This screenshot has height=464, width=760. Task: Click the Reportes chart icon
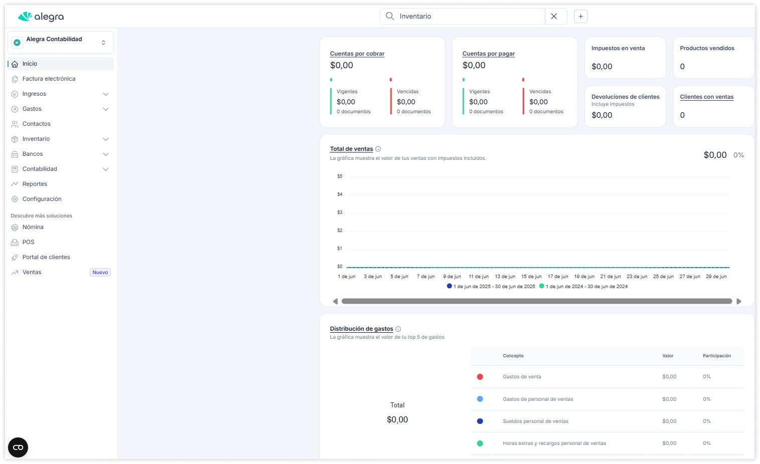coord(15,184)
